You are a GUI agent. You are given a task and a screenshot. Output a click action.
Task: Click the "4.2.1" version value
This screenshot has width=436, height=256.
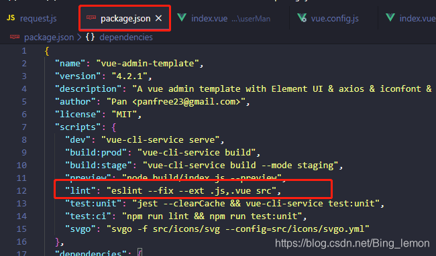129,76
